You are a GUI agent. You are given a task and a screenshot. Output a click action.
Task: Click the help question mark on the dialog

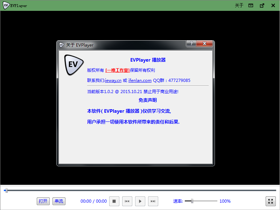(x=191, y=43)
